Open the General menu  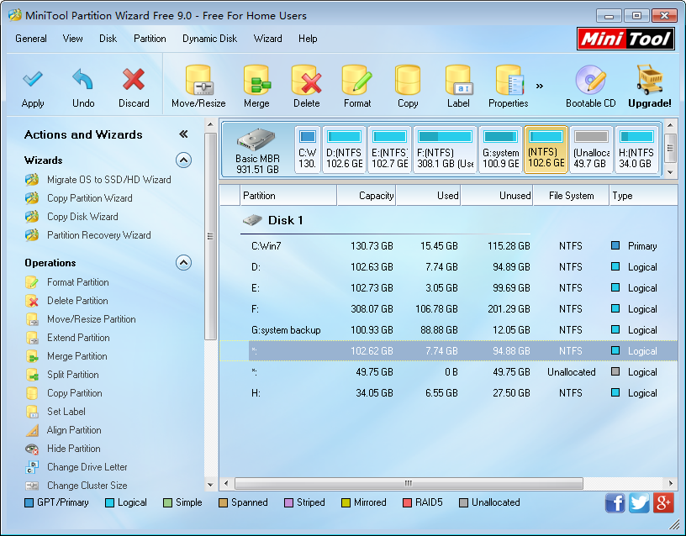30,39
